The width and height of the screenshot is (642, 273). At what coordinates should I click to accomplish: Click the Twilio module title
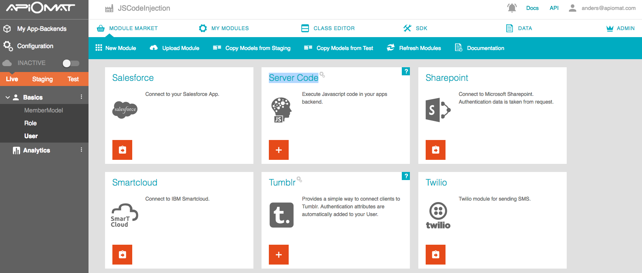tap(436, 183)
